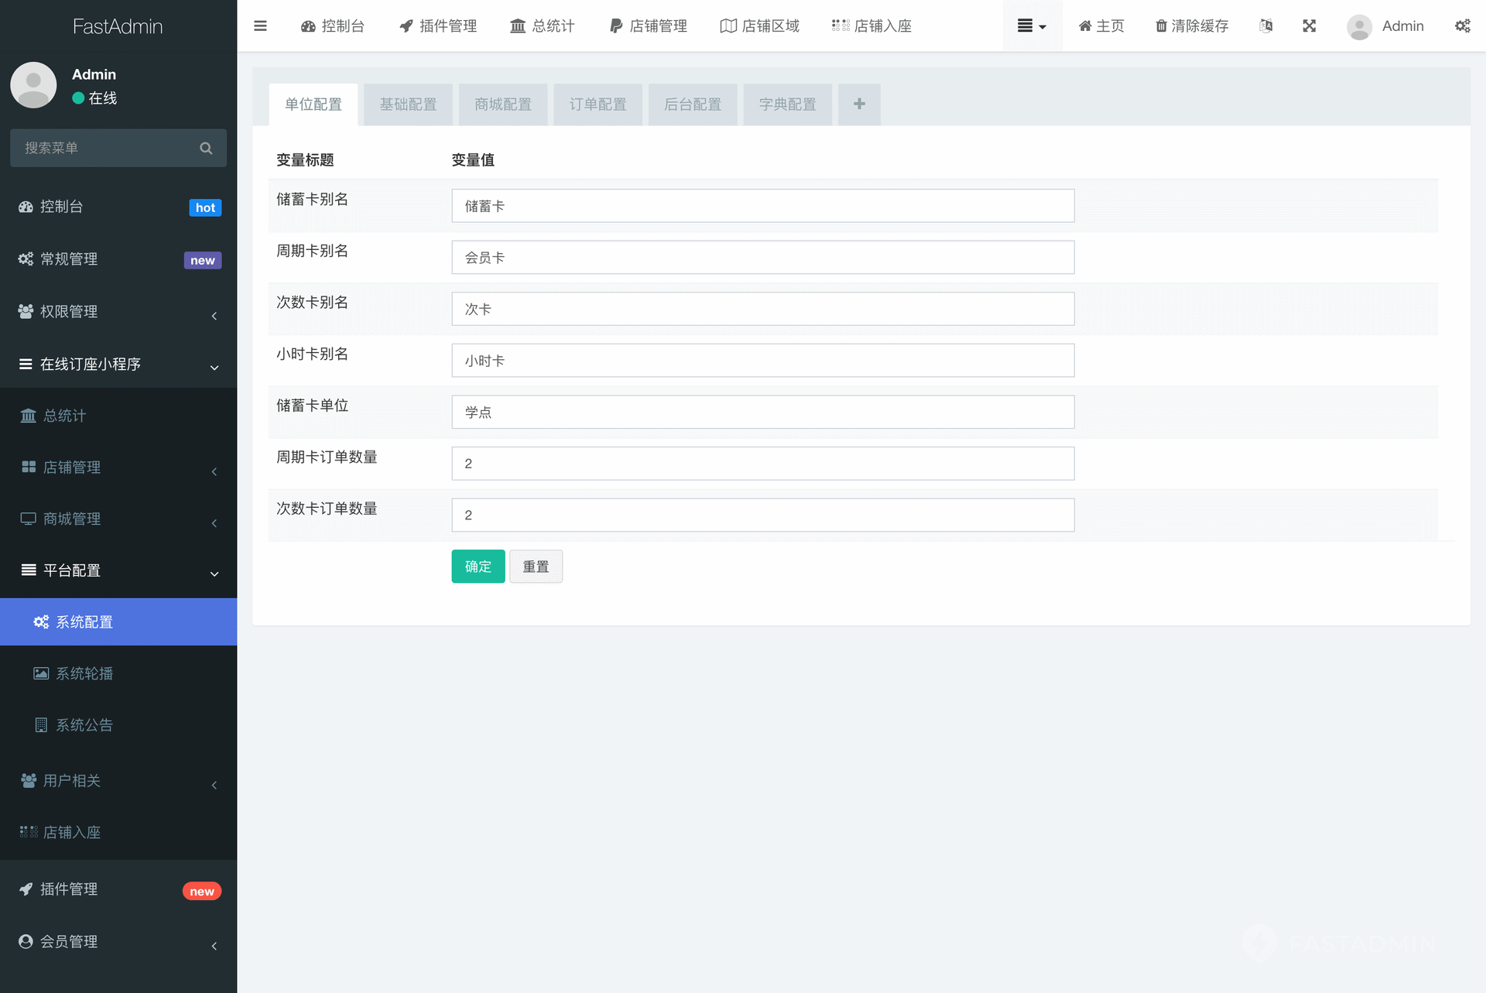Click the 重置 reset button
Screen dimensions: 1486x993
coord(536,567)
